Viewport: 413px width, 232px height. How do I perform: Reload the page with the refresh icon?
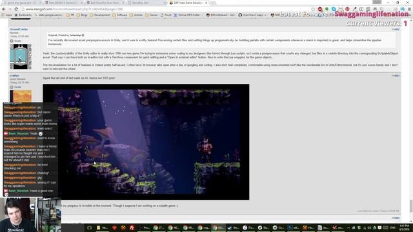[16, 9]
